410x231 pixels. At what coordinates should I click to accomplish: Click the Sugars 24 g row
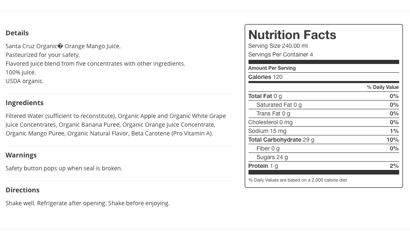(x=323, y=157)
